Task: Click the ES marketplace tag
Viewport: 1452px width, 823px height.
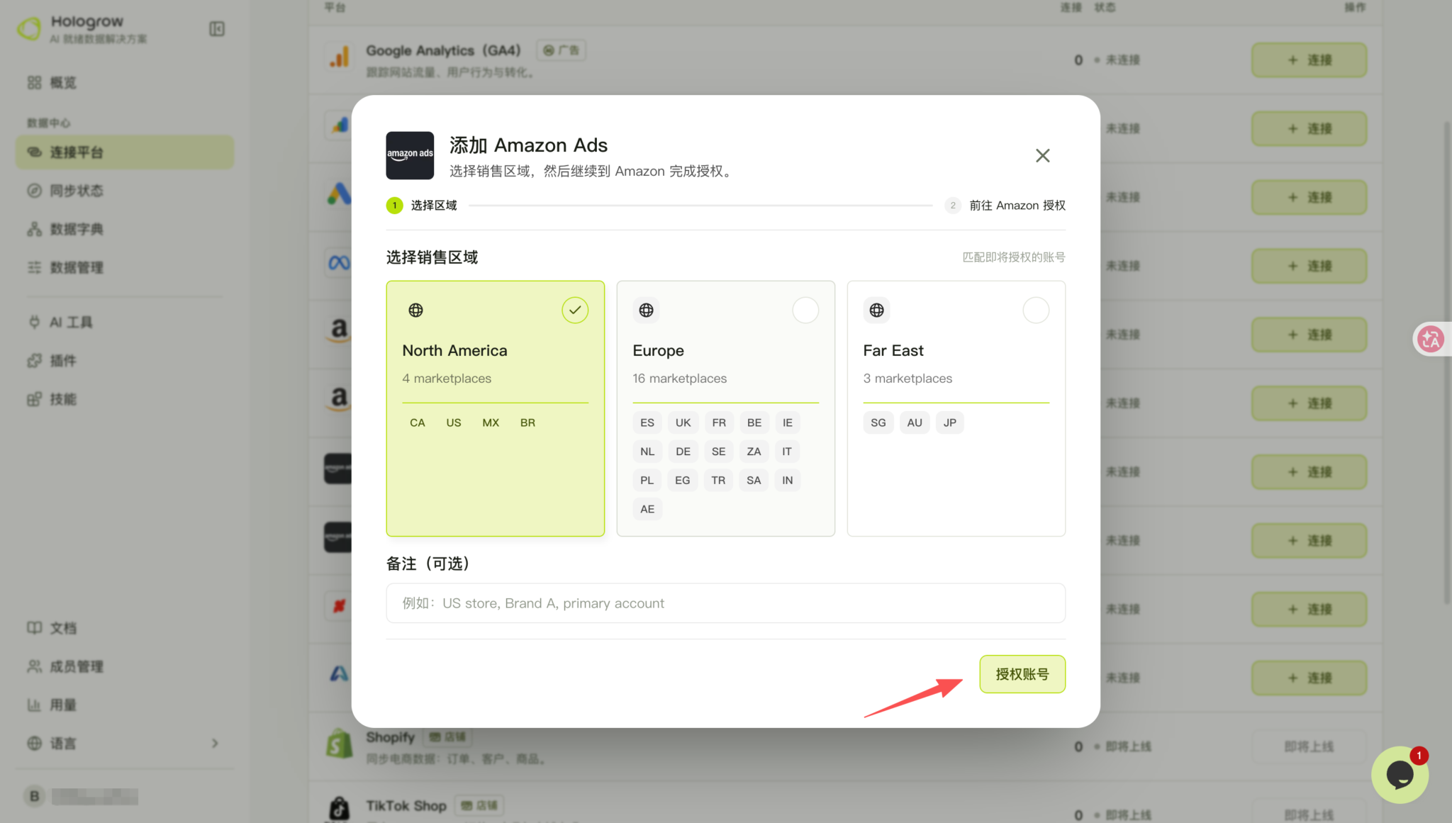Action: pos(647,422)
